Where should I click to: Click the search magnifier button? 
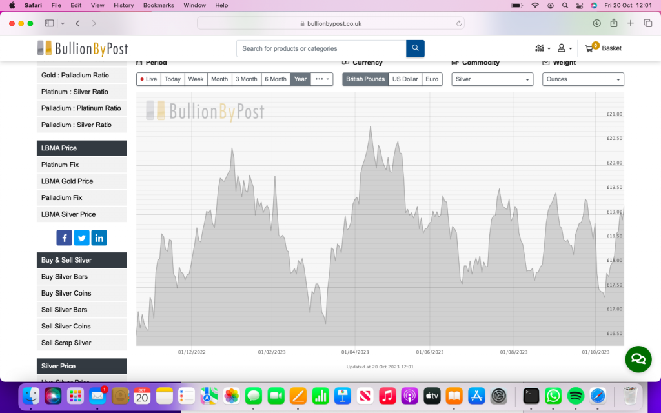click(x=415, y=48)
